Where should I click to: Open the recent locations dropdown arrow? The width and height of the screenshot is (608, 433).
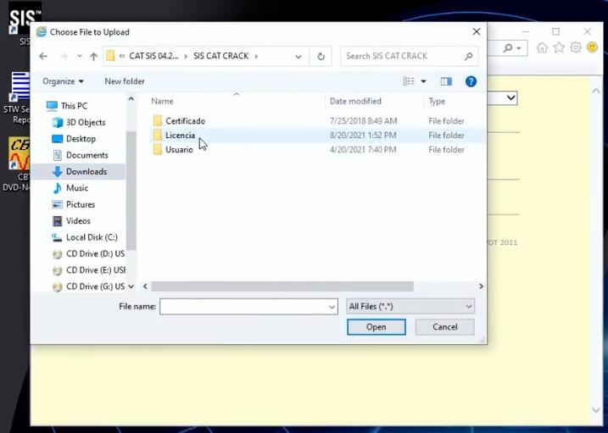tap(79, 57)
